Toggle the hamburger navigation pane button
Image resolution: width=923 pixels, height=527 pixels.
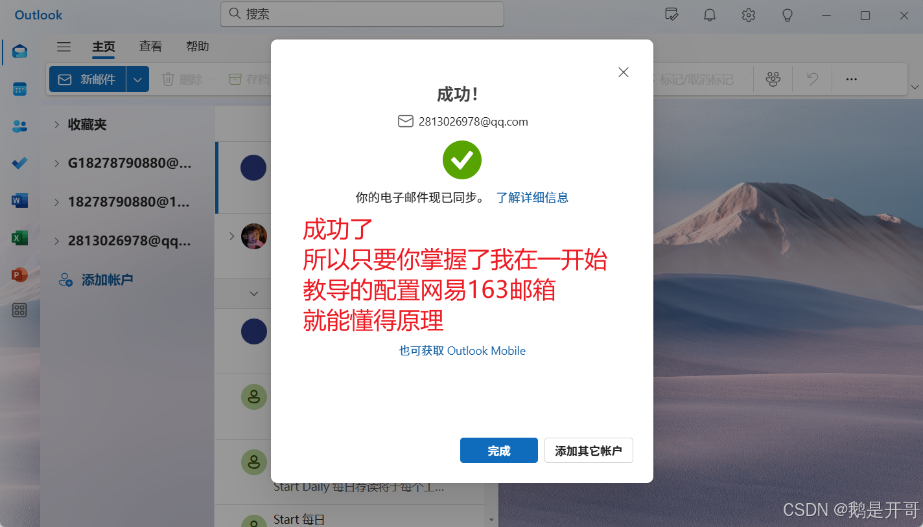pyautogui.click(x=64, y=47)
